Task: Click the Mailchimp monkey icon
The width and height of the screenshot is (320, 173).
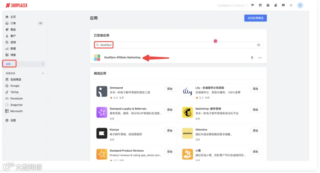Action: tap(187, 112)
